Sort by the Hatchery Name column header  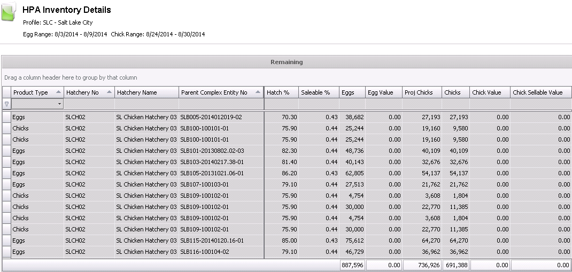tap(146, 92)
